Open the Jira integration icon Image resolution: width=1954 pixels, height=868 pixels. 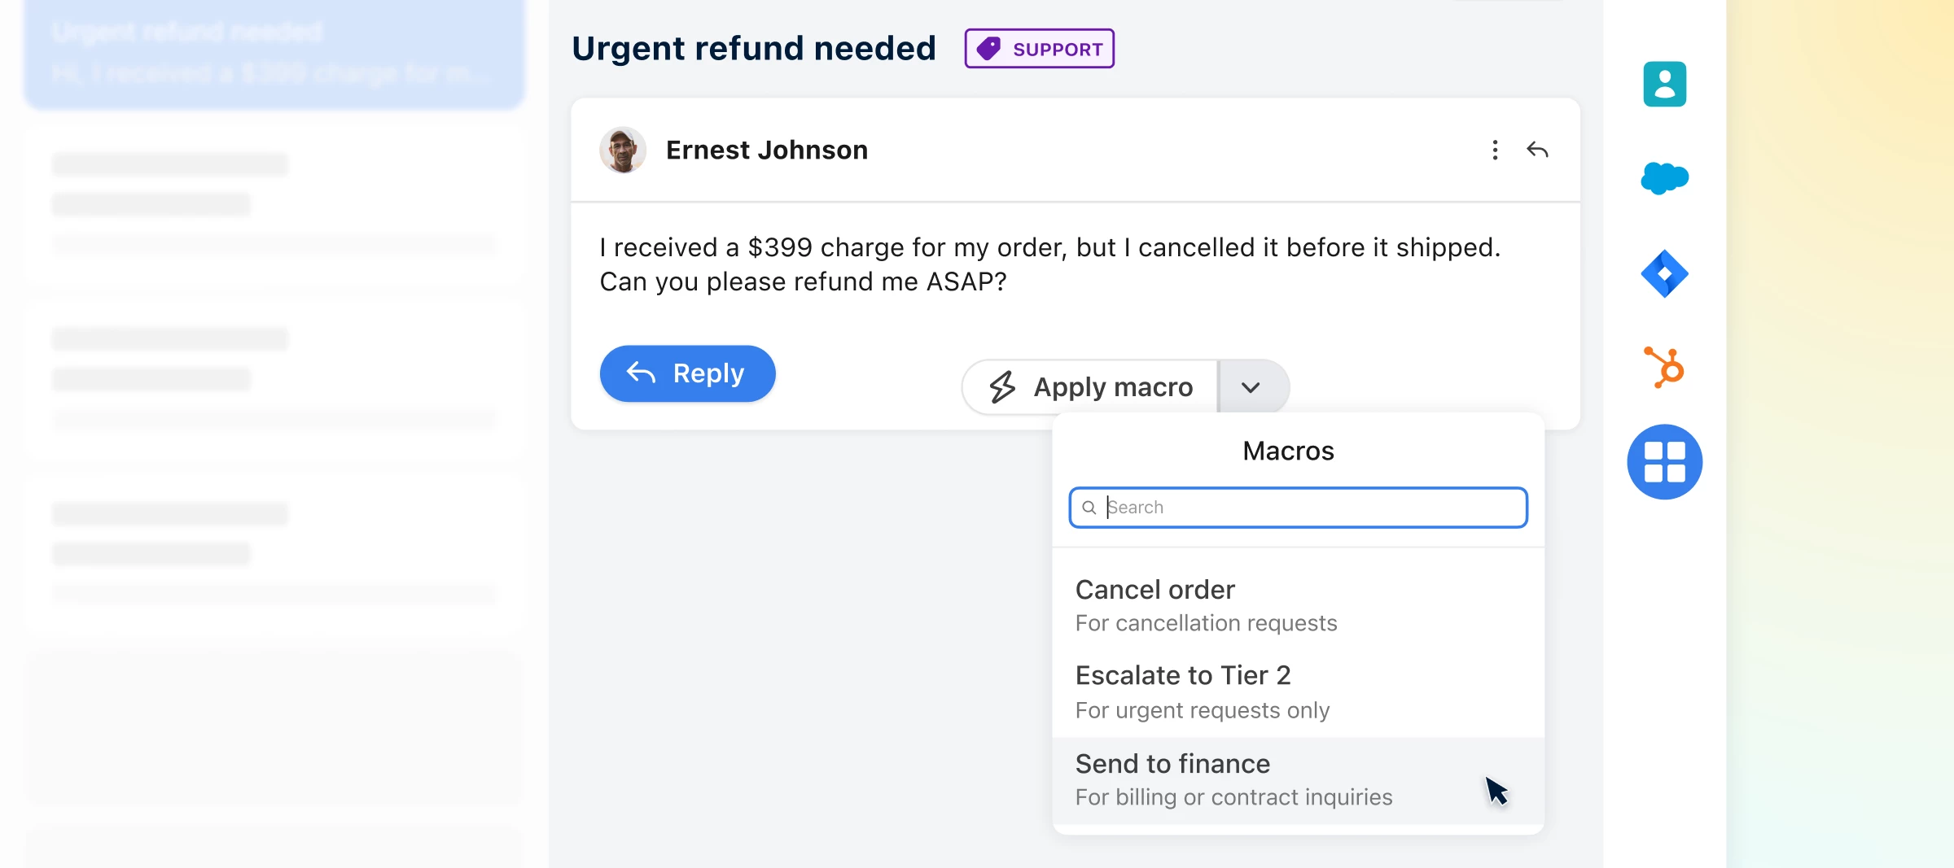[1665, 273]
